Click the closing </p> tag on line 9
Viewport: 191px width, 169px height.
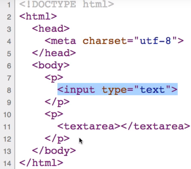pos(57,102)
